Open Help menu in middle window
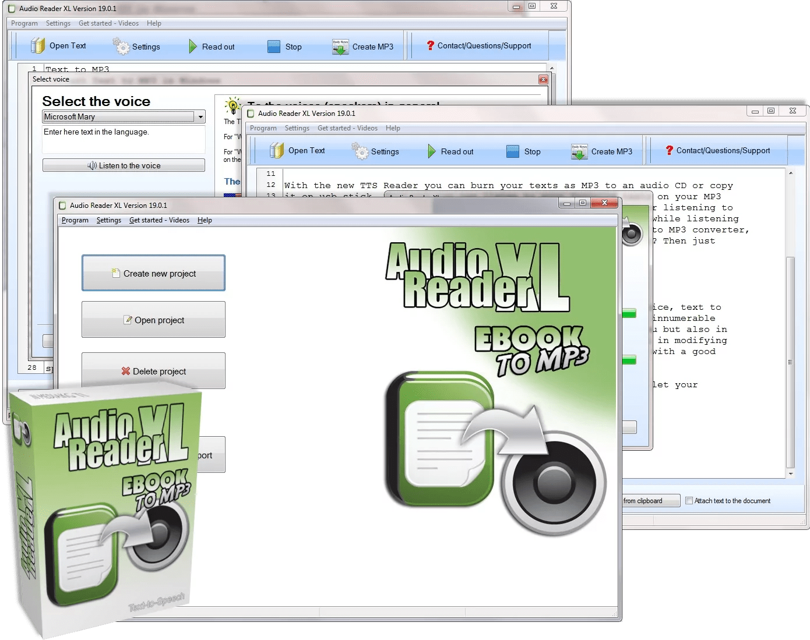810x640 pixels. coord(393,128)
